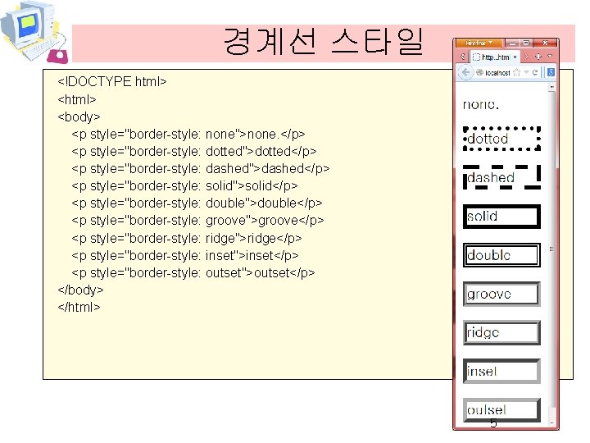Click the 'double' bordered paragraph
This screenshot has width=590, height=443.
click(x=501, y=255)
